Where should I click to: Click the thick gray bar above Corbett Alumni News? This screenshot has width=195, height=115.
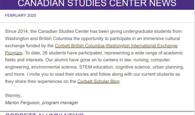[x=97, y=112]
